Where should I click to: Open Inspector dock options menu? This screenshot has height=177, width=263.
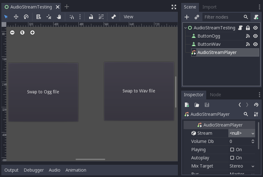(x=259, y=95)
